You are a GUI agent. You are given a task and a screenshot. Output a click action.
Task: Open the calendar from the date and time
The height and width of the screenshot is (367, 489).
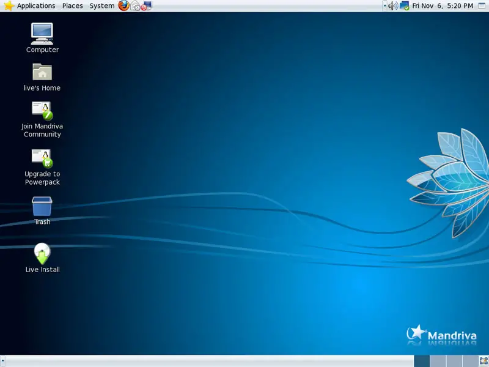point(443,6)
